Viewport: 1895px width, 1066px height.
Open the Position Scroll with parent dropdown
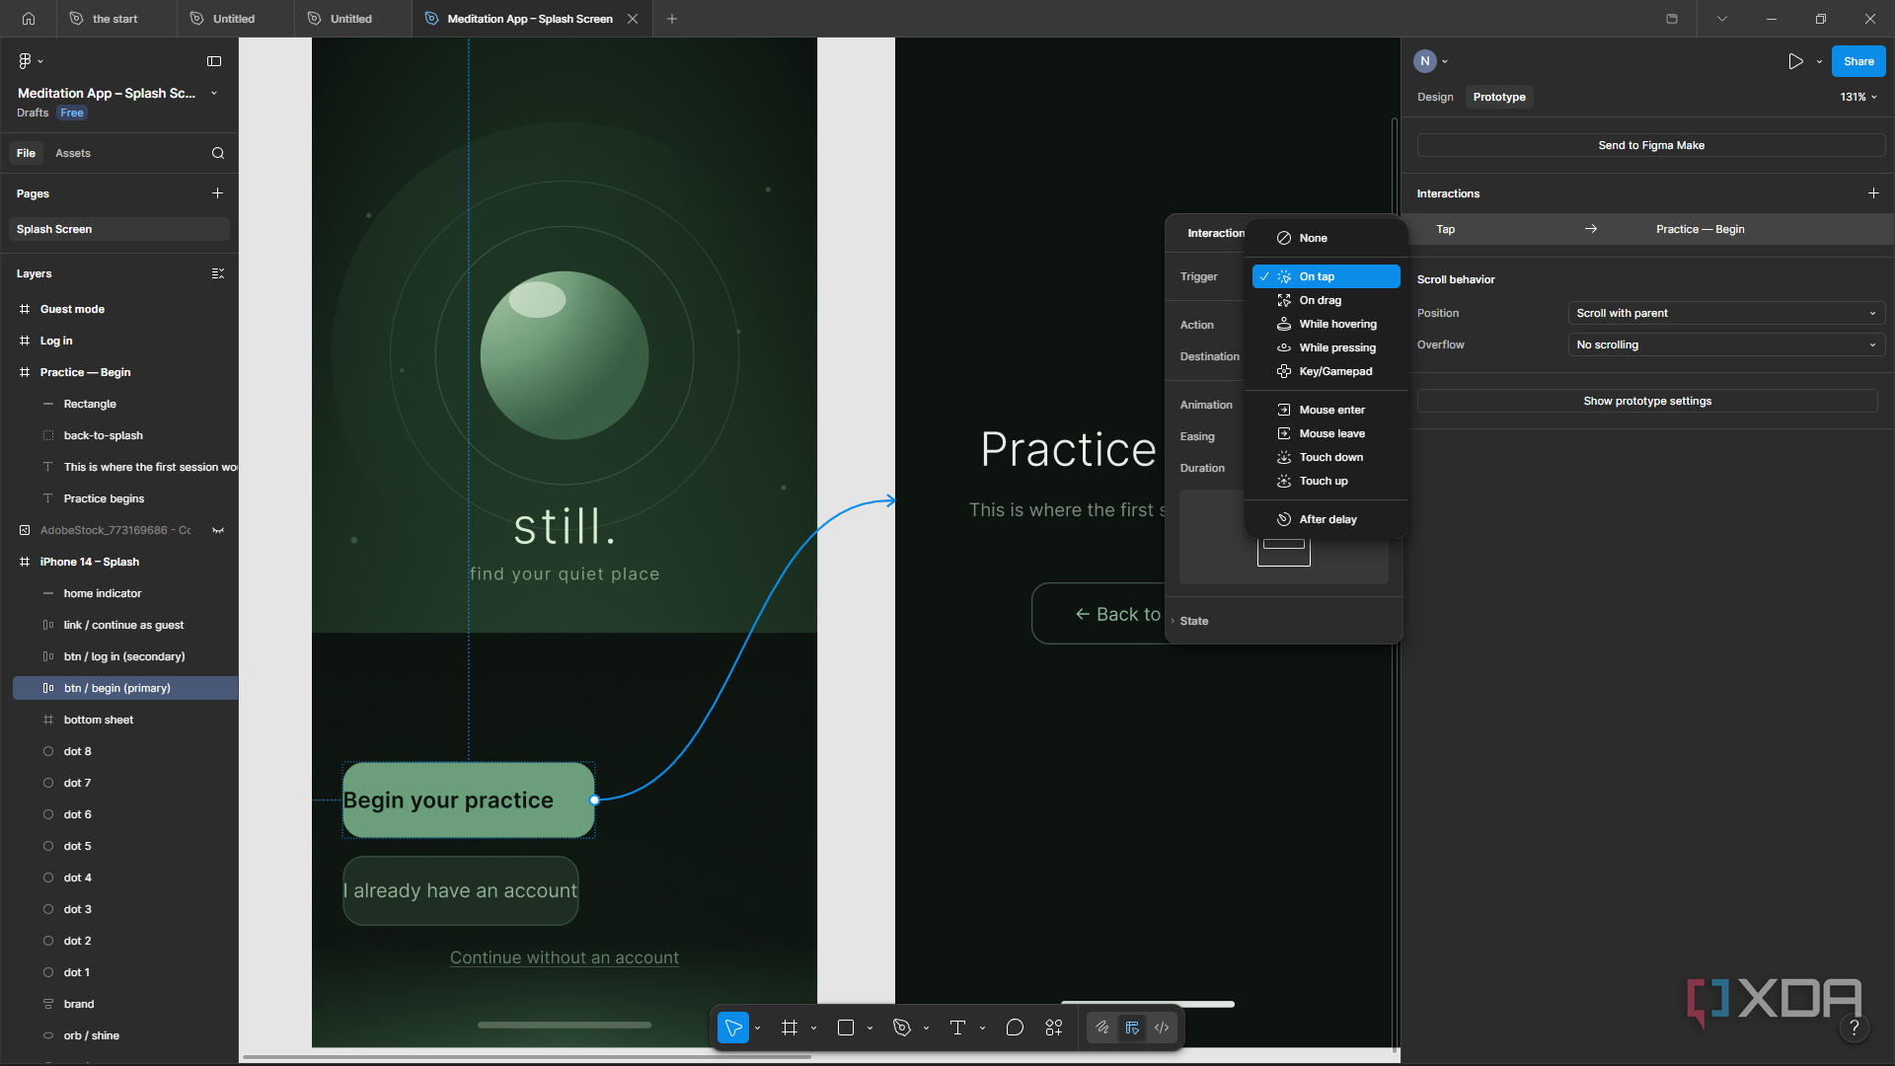point(1726,313)
